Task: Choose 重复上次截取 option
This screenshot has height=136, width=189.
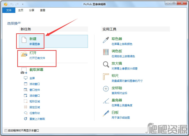Action: 37,119
